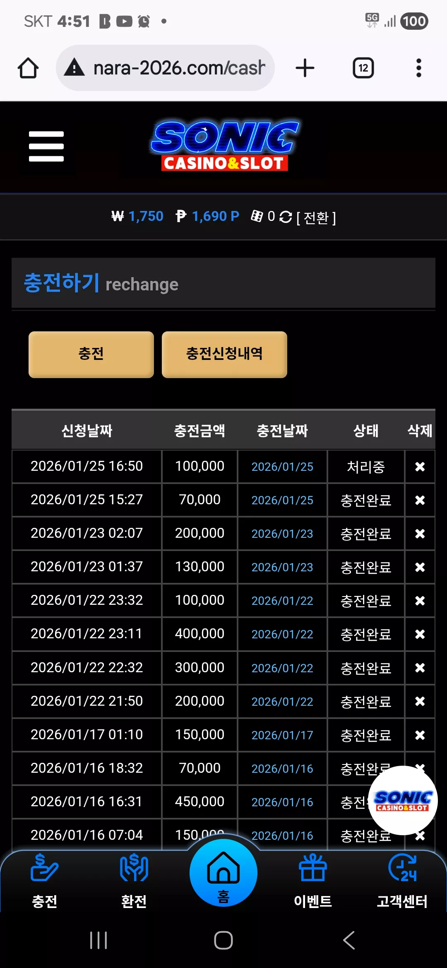Tap the Sonic Casino&Slot header logo

(x=224, y=146)
